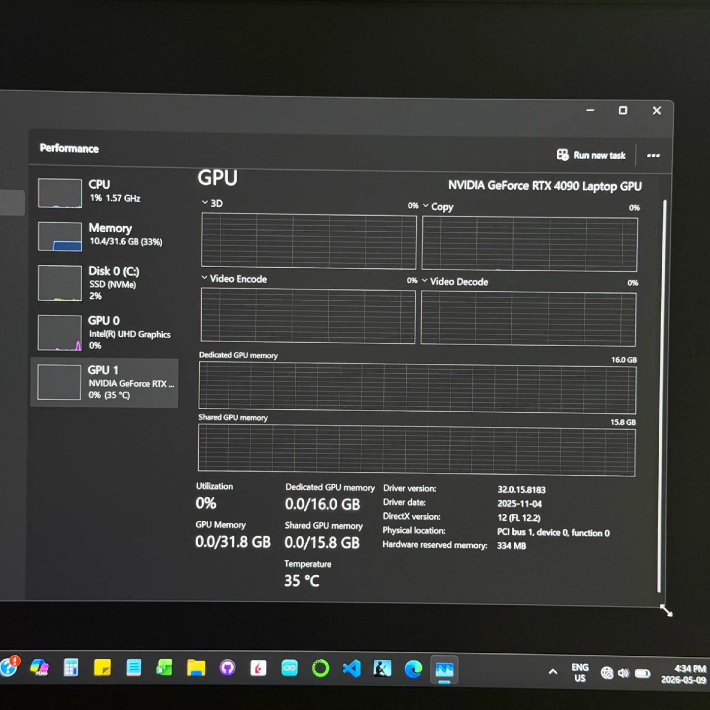Image resolution: width=710 pixels, height=710 pixels.
Task: Click driver version value 32.0.15.8183
Action: (521, 490)
